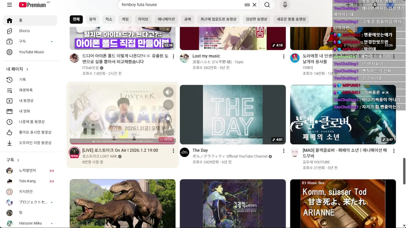This screenshot has width=406, height=228.
Task: Expand 내 페이지 section
Action: click(17, 69)
